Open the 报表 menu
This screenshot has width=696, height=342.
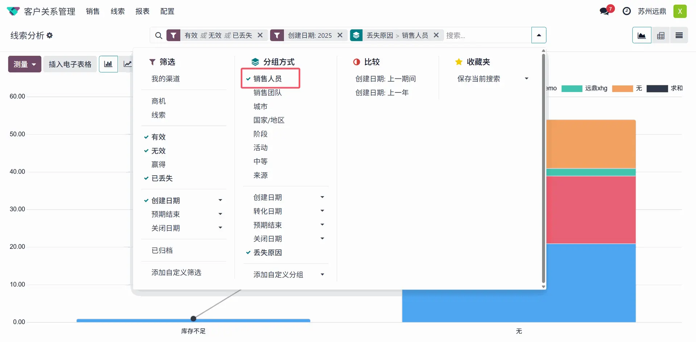click(142, 11)
